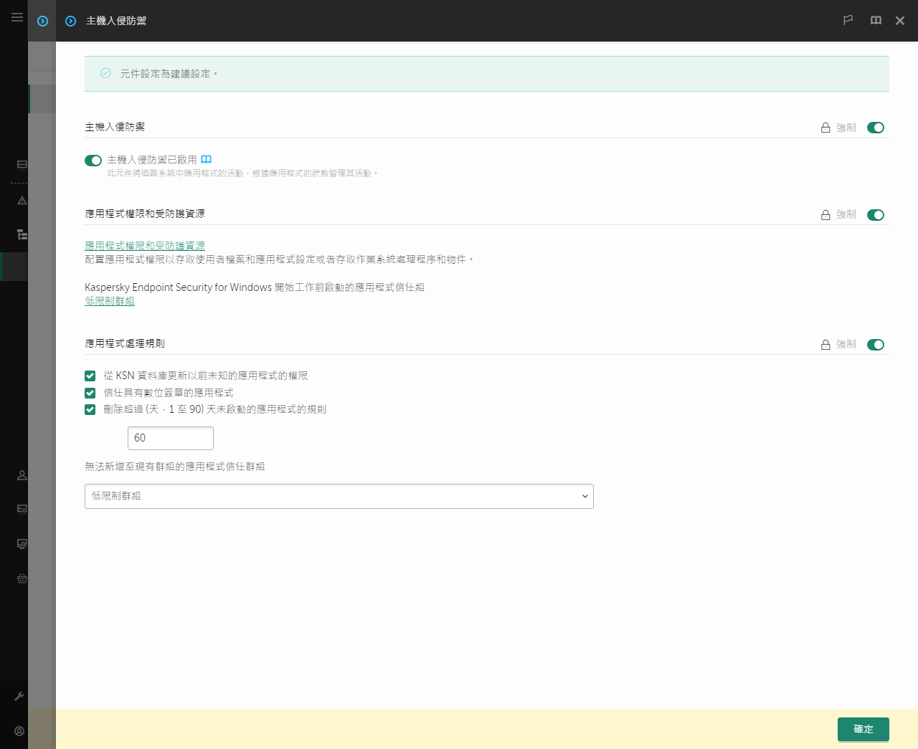Click the days input field showing 60
918x749 pixels.
[x=171, y=438]
